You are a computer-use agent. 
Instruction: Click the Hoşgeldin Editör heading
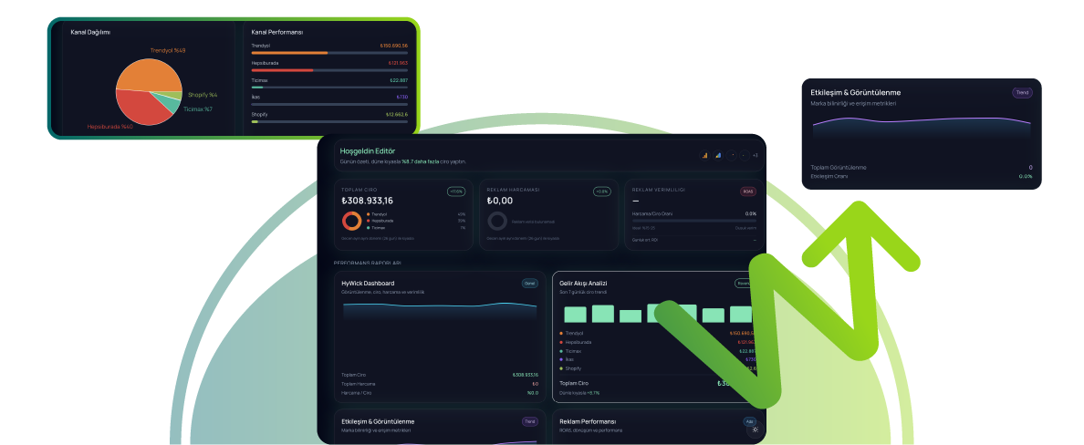[x=368, y=150]
